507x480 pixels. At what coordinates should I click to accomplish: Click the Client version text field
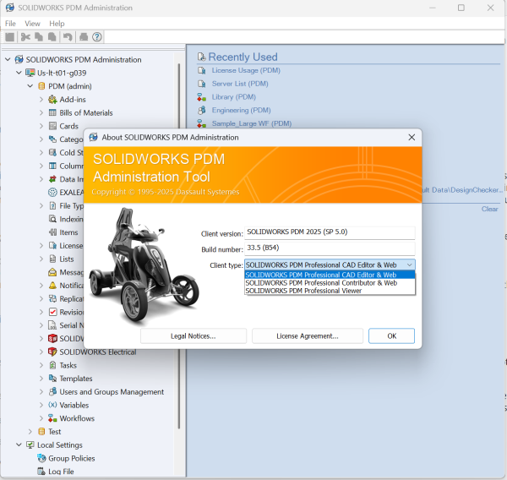pyautogui.click(x=330, y=232)
